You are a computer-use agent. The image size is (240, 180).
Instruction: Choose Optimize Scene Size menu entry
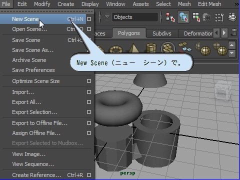(43, 81)
